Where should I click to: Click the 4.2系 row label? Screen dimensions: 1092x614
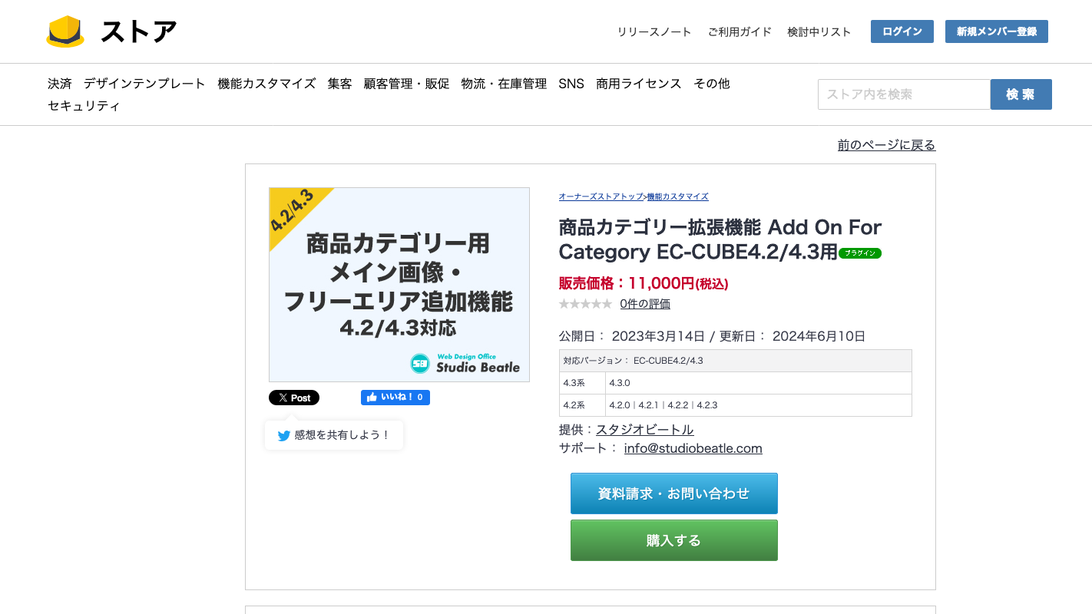click(x=583, y=405)
